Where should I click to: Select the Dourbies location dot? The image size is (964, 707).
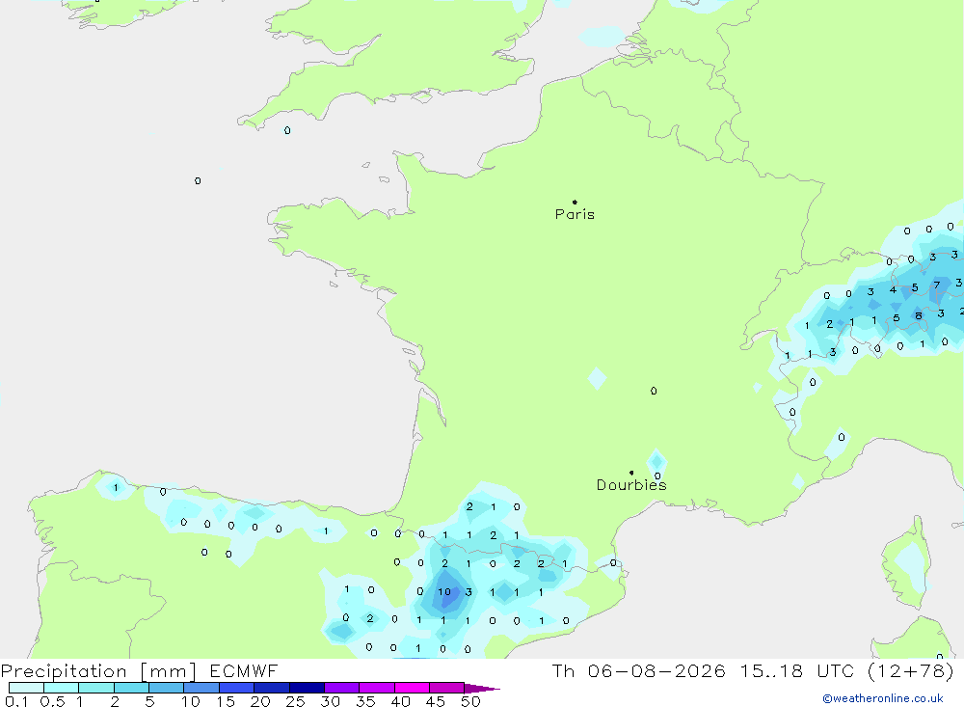631,473
